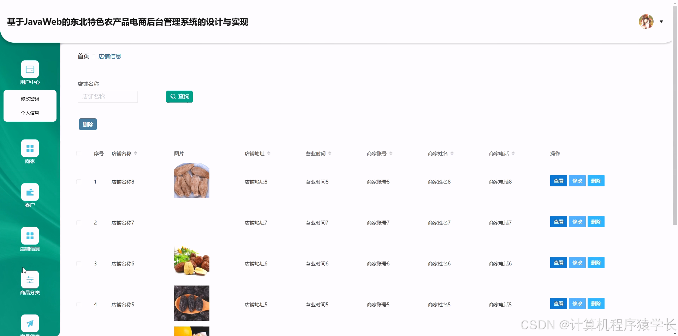Click 删除 for 店铺名称5 row
678x336 pixels.
(x=596, y=304)
